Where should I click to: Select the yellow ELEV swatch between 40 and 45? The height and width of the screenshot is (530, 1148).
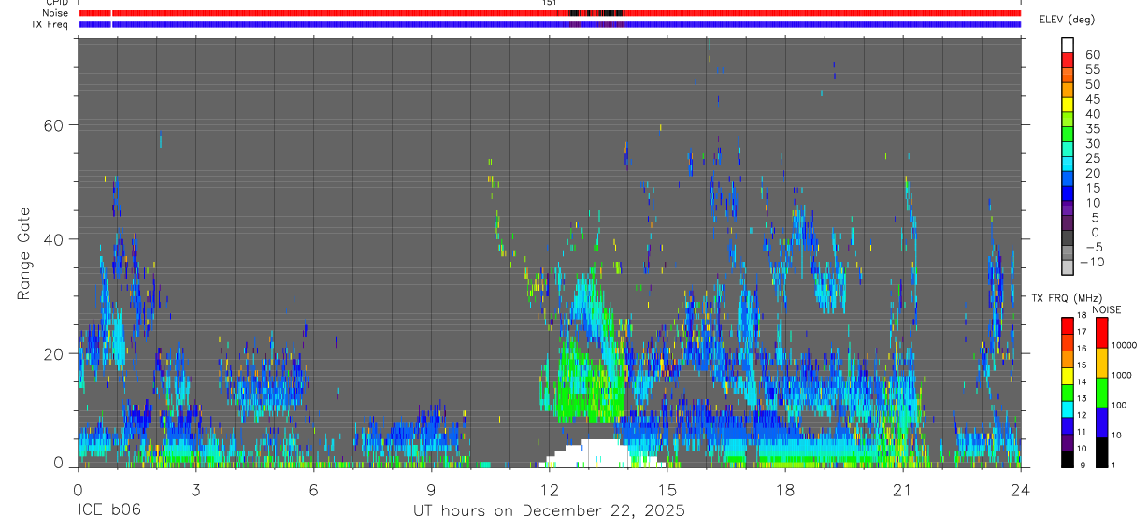(1068, 105)
